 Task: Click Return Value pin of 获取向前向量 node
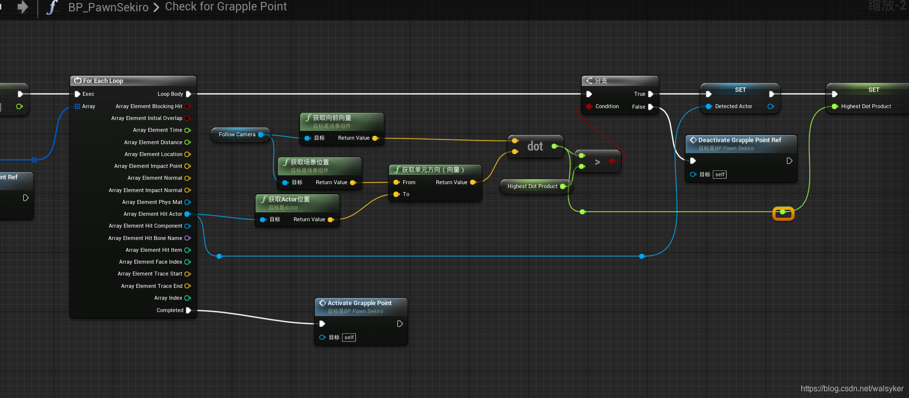click(x=375, y=138)
